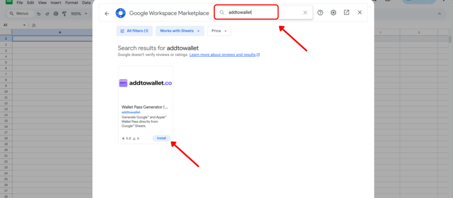Expand the Works with Sheets dropdown
This screenshot has height=198, width=453.
[x=180, y=31]
